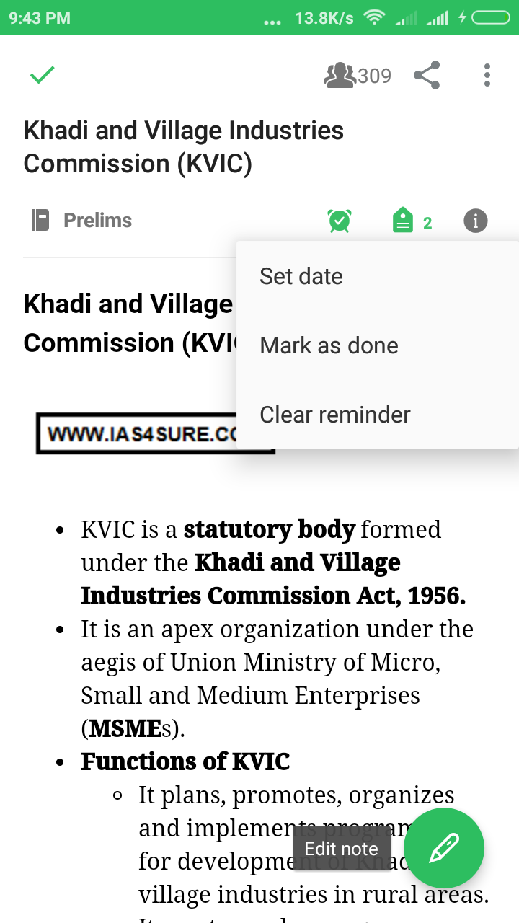
Task: Tap the share icon
Action: [x=427, y=75]
